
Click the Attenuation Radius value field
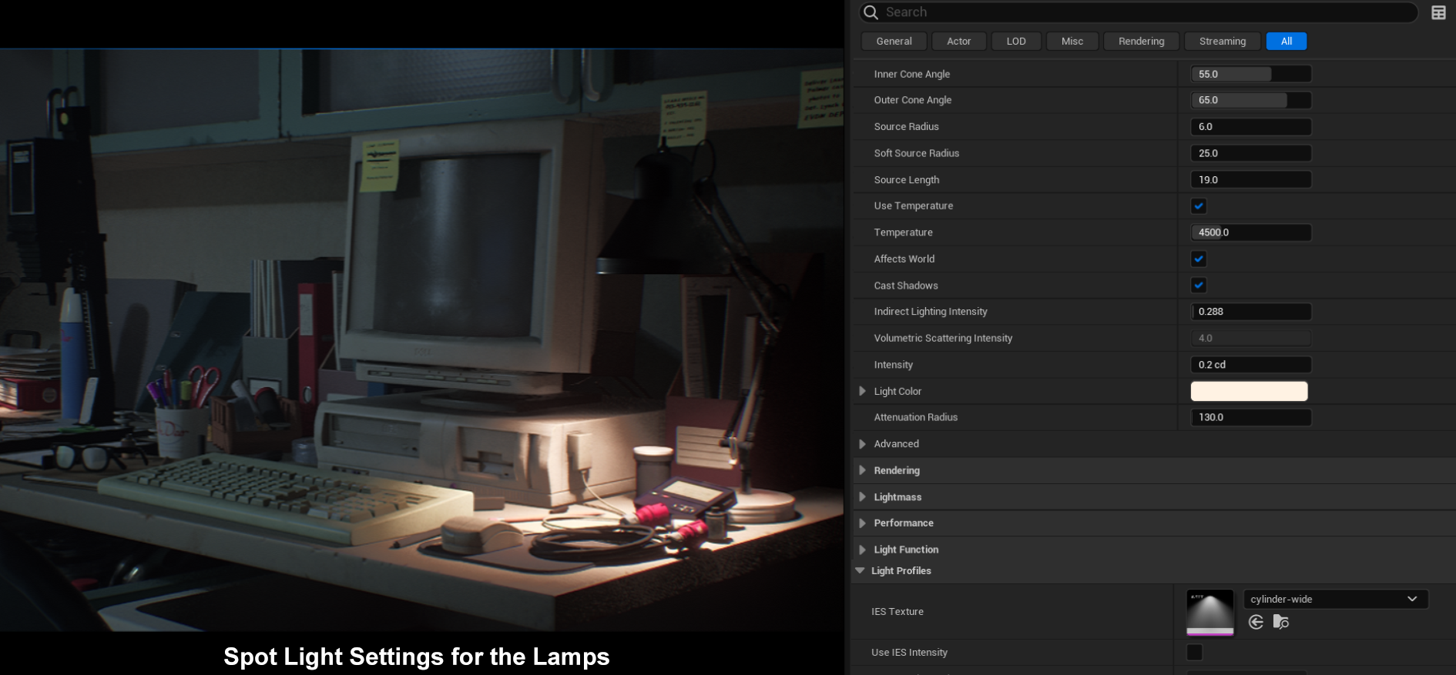click(x=1251, y=417)
